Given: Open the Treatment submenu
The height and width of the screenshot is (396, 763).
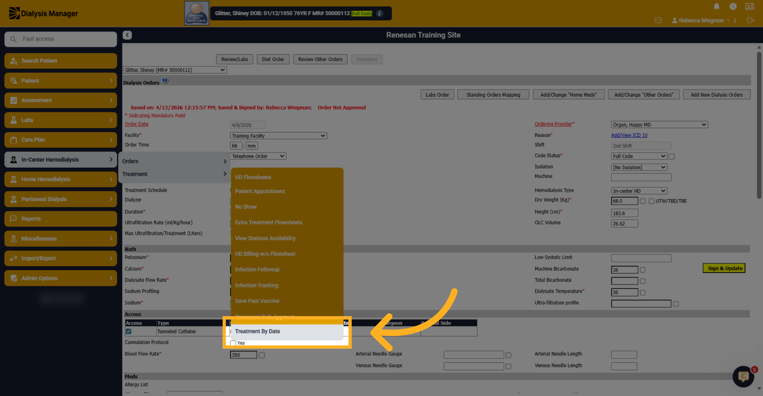Looking at the screenshot, I should 174,174.
